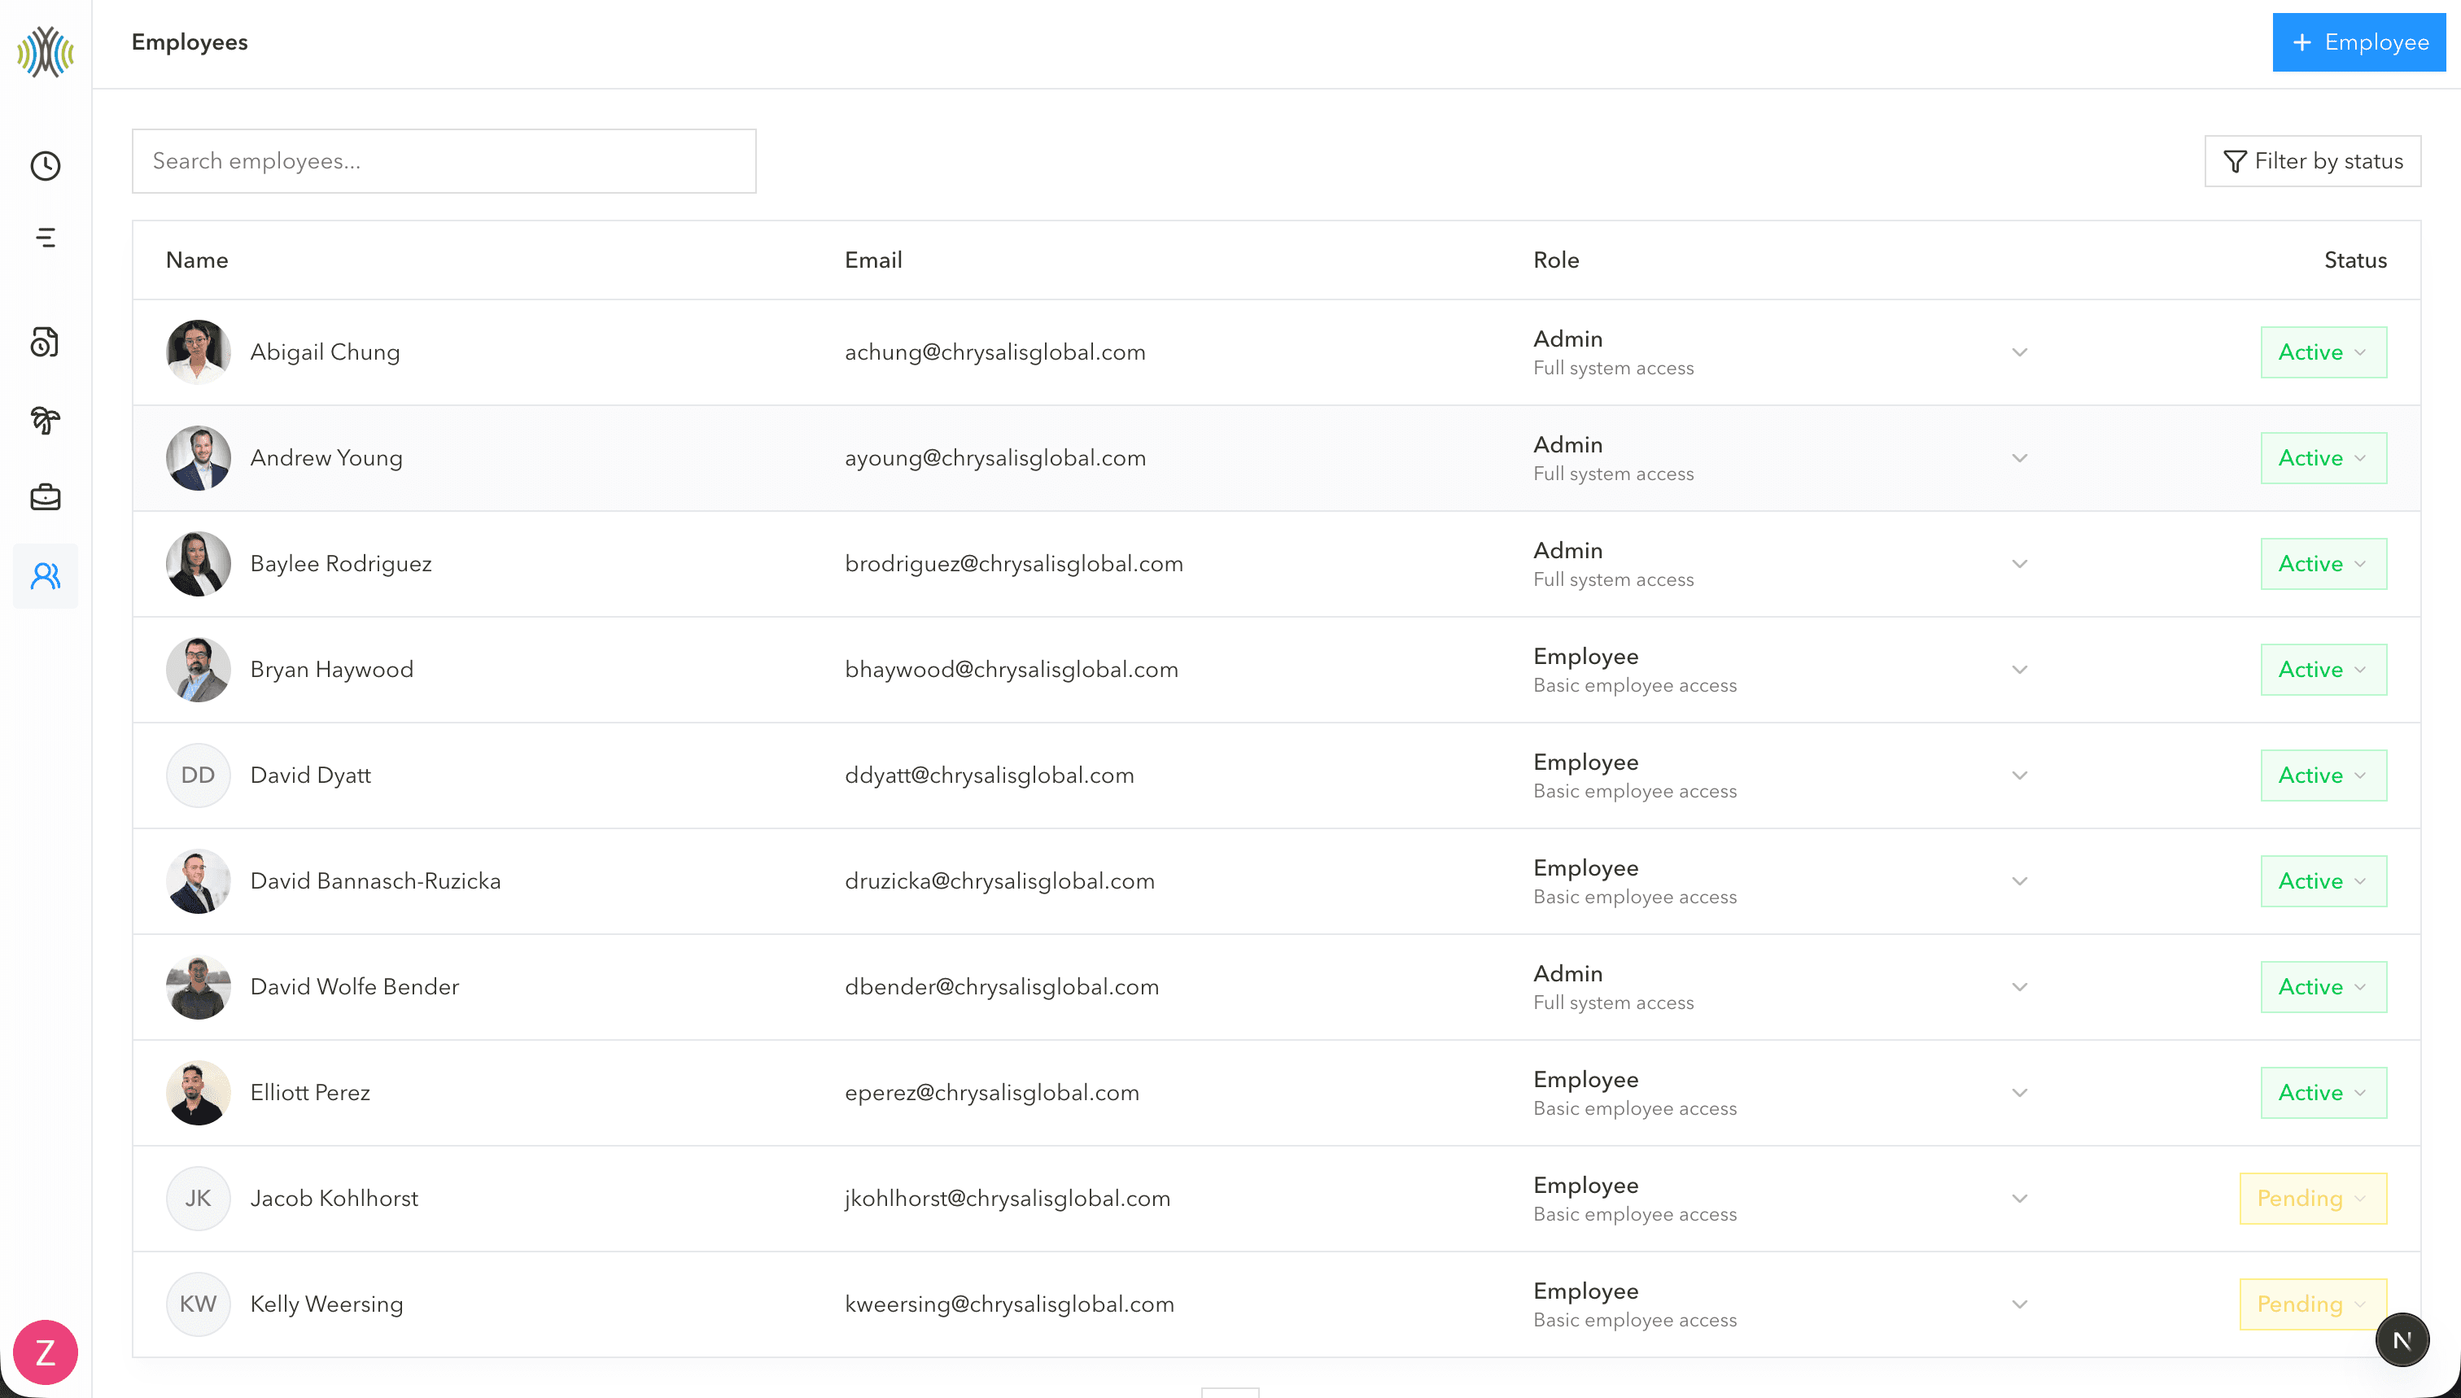The image size is (2461, 1398).
Task: Open Jacob Kohlhorst's Pending status dropdown
Action: (2312, 1199)
